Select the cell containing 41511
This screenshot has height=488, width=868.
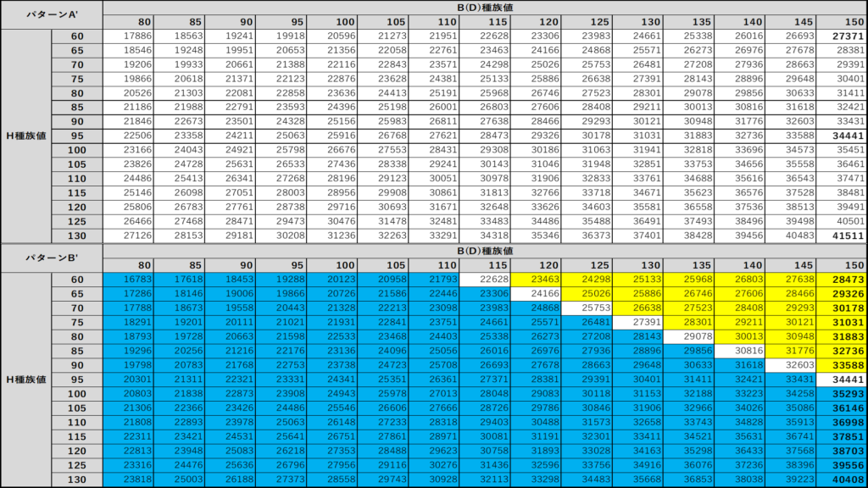tap(848, 236)
